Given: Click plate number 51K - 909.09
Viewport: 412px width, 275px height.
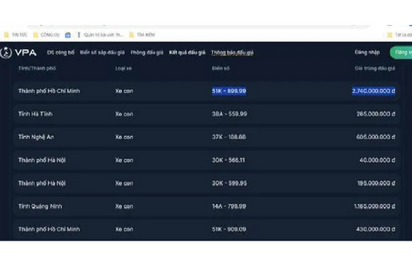Looking at the screenshot, I should pyautogui.click(x=229, y=229).
